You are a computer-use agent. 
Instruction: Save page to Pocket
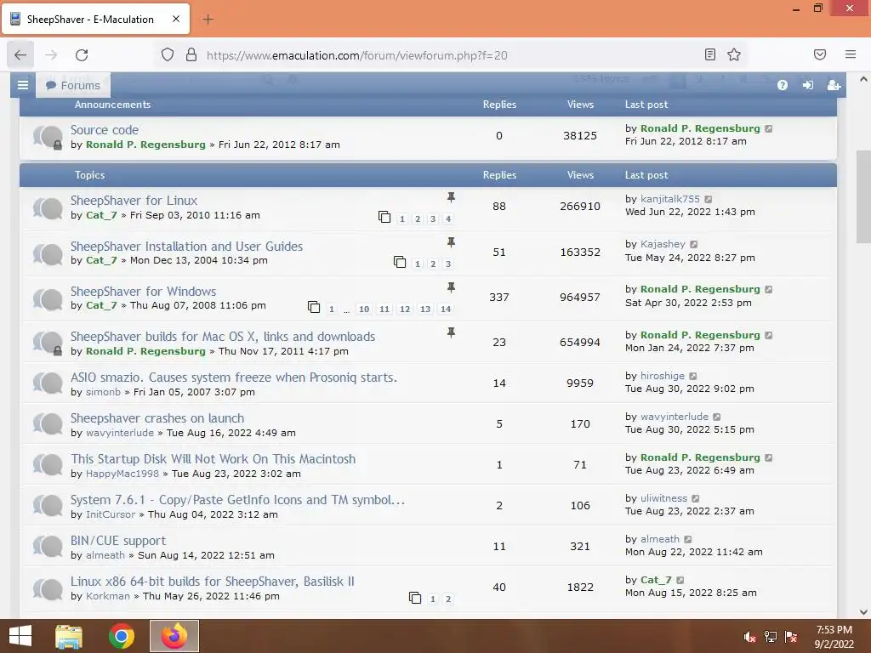click(820, 54)
